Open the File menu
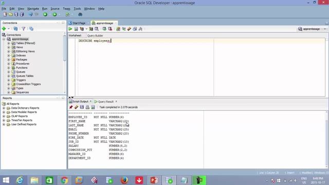The height and width of the screenshot is (185, 329). coord(4,9)
